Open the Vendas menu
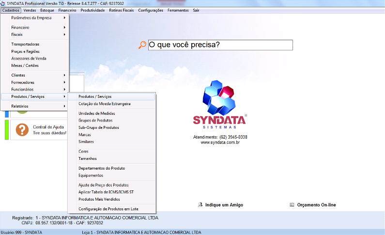The width and height of the screenshot is (385, 235). pos(30,10)
